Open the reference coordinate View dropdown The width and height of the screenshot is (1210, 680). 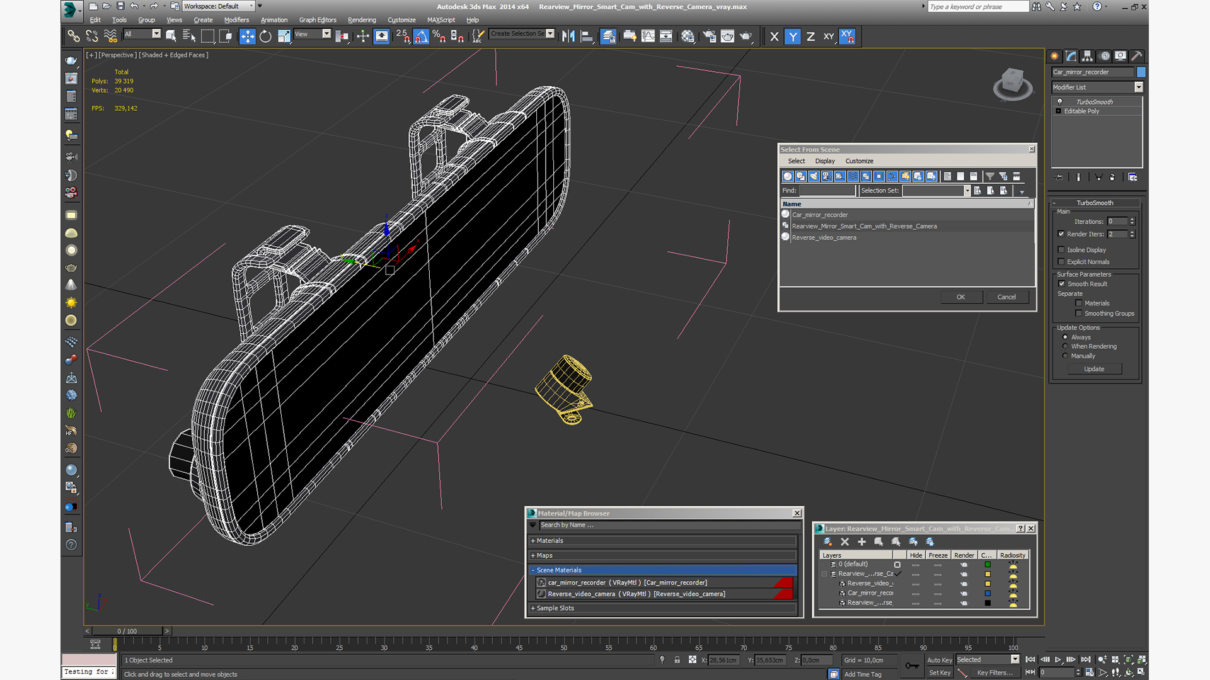pyautogui.click(x=326, y=34)
